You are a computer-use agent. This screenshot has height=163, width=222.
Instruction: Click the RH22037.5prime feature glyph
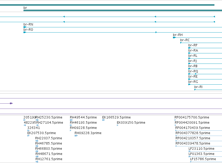pos(37,141)
